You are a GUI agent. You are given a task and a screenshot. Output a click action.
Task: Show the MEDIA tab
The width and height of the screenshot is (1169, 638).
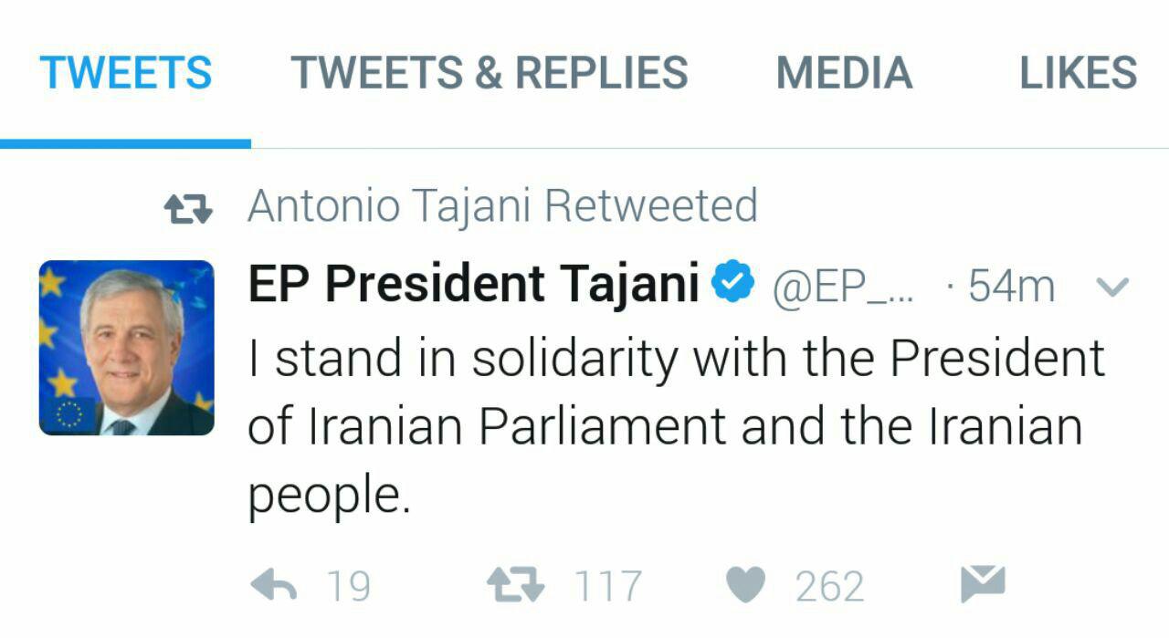click(x=844, y=73)
